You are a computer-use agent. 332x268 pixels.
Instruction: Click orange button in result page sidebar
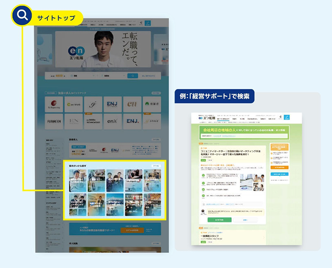coord(279,168)
